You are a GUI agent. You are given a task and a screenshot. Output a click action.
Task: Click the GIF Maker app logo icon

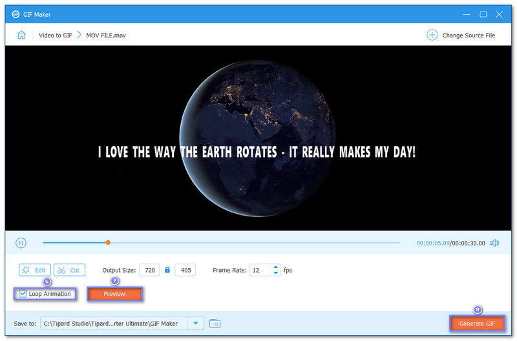[16, 14]
